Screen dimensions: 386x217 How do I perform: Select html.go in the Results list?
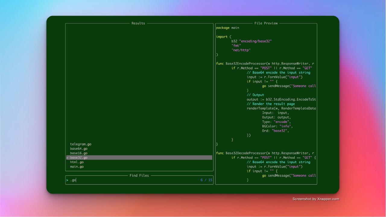pyautogui.click(x=77, y=162)
